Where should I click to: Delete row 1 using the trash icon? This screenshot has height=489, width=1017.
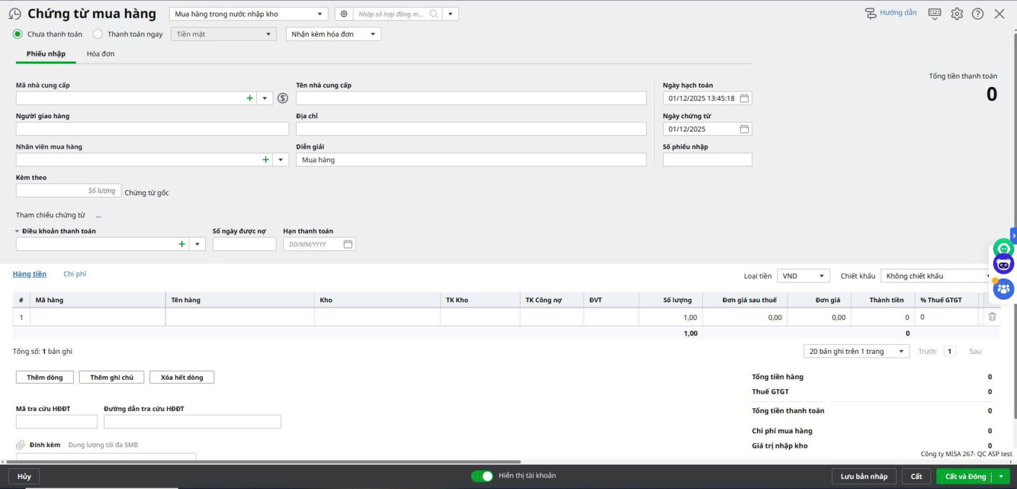[992, 317]
